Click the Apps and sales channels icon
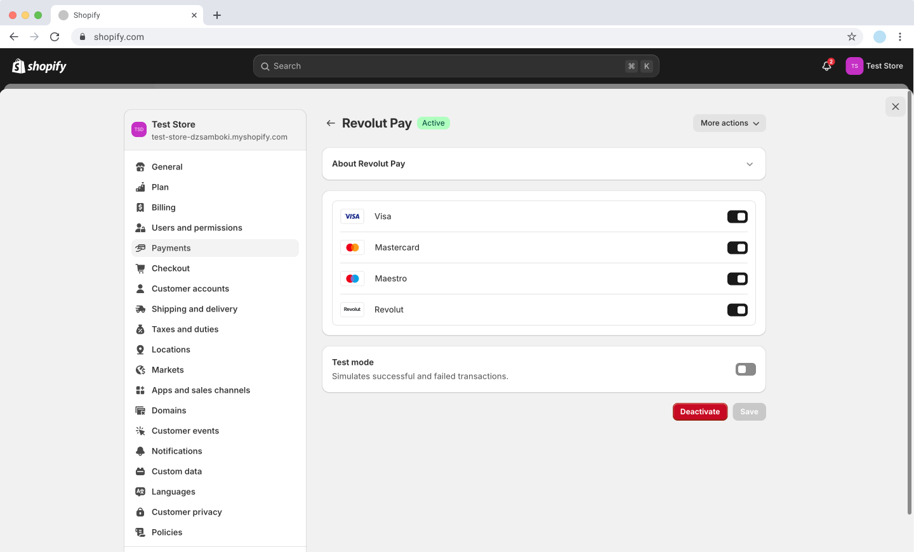The width and height of the screenshot is (914, 552). click(140, 390)
